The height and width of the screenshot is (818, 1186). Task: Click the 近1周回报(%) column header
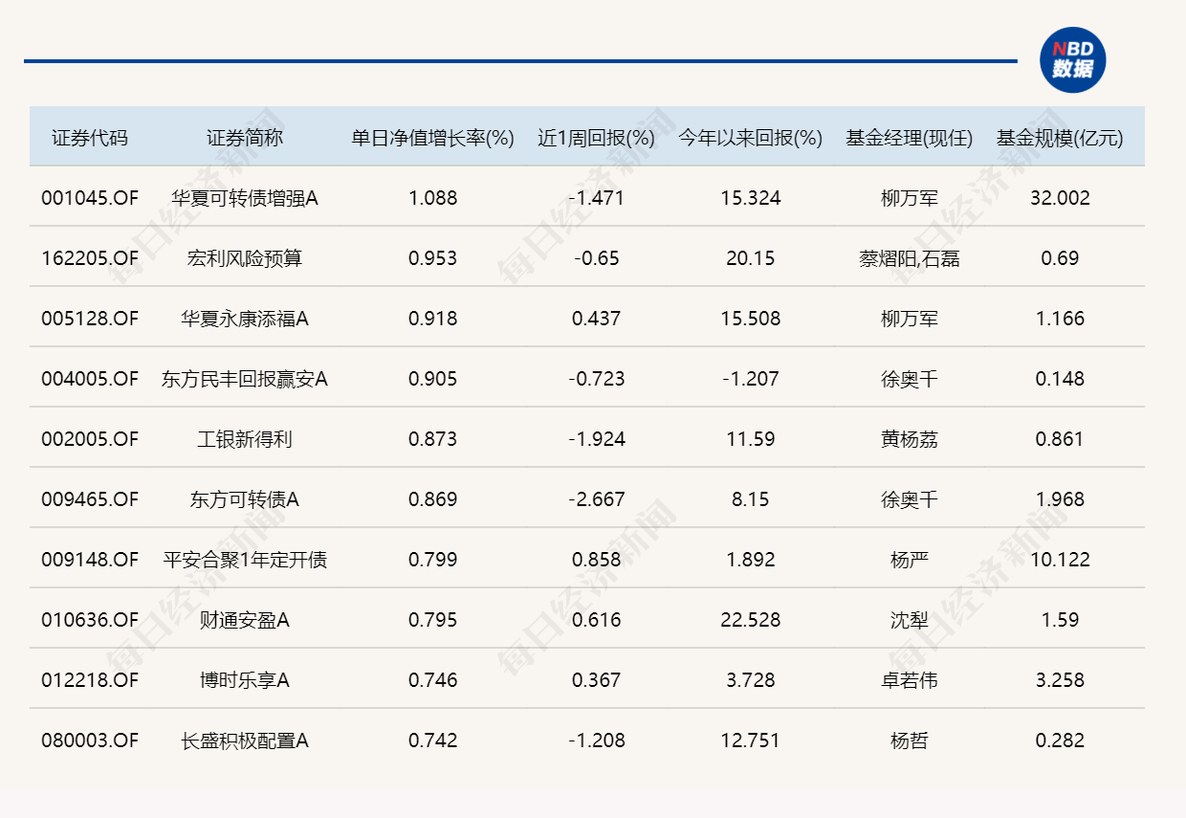[596, 138]
